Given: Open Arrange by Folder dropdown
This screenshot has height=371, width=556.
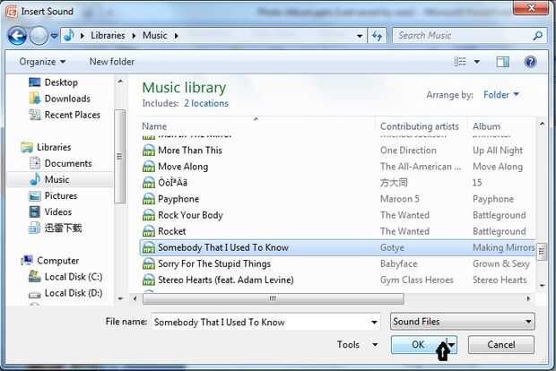Looking at the screenshot, I should (x=501, y=95).
